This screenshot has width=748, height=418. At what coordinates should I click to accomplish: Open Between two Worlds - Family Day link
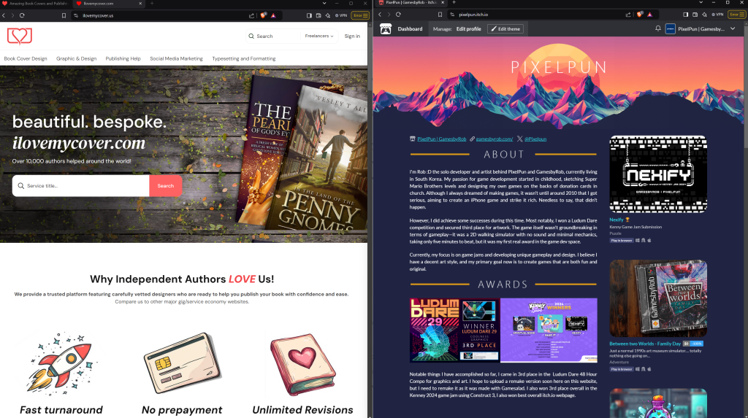(645, 344)
